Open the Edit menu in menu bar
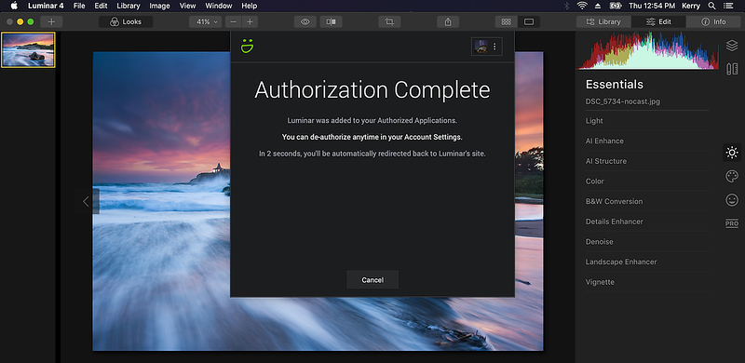 tap(101, 6)
